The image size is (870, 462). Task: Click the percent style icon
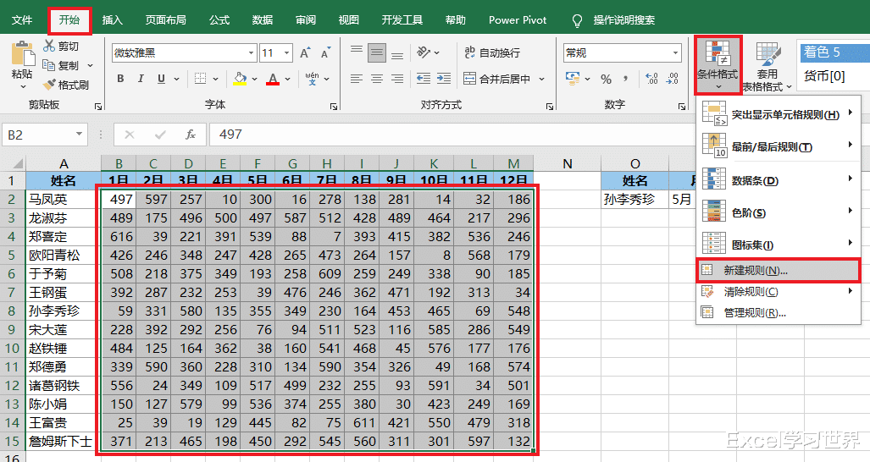click(x=606, y=79)
